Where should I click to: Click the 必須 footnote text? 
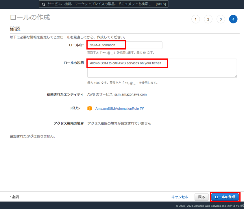[x=14, y=197]
